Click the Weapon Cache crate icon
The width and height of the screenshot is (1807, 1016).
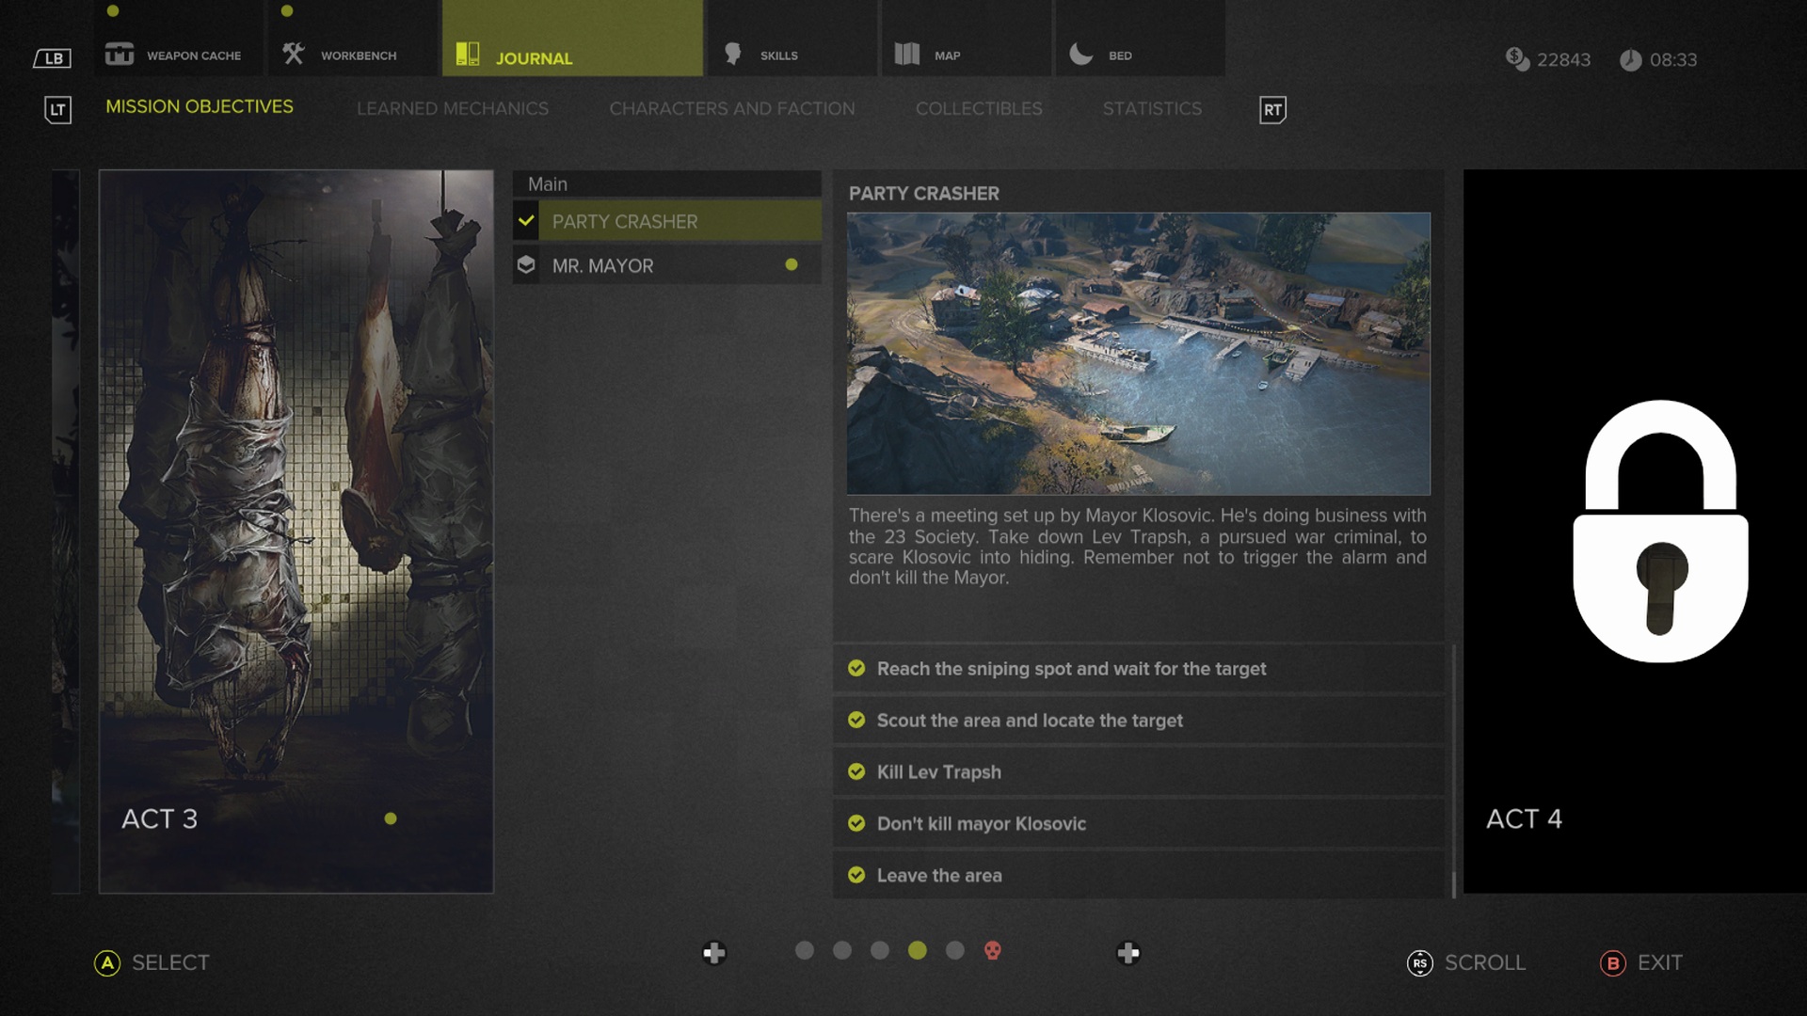click(120, 54)
